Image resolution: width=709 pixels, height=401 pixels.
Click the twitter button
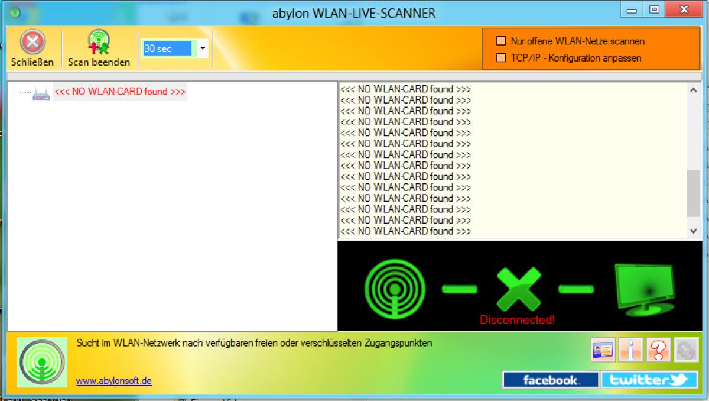point(649,380)
